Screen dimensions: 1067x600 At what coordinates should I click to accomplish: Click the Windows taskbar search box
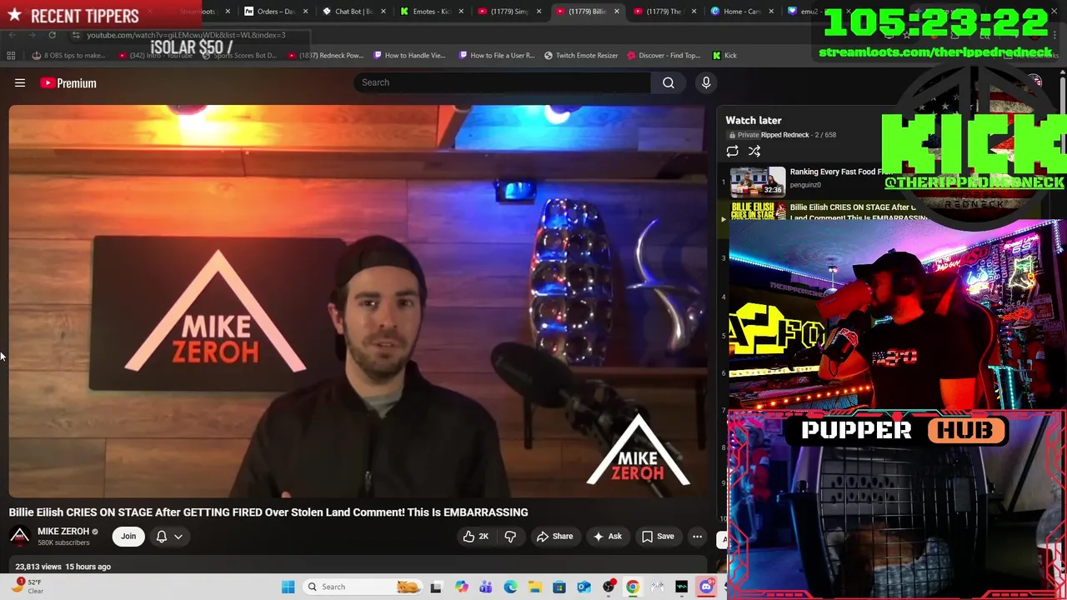361,587
